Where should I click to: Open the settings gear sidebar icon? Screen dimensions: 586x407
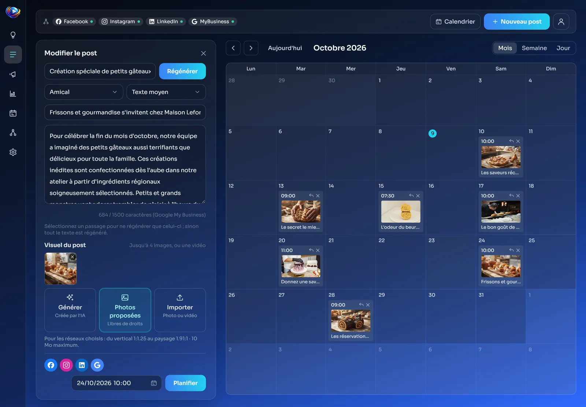coord(13,152)
